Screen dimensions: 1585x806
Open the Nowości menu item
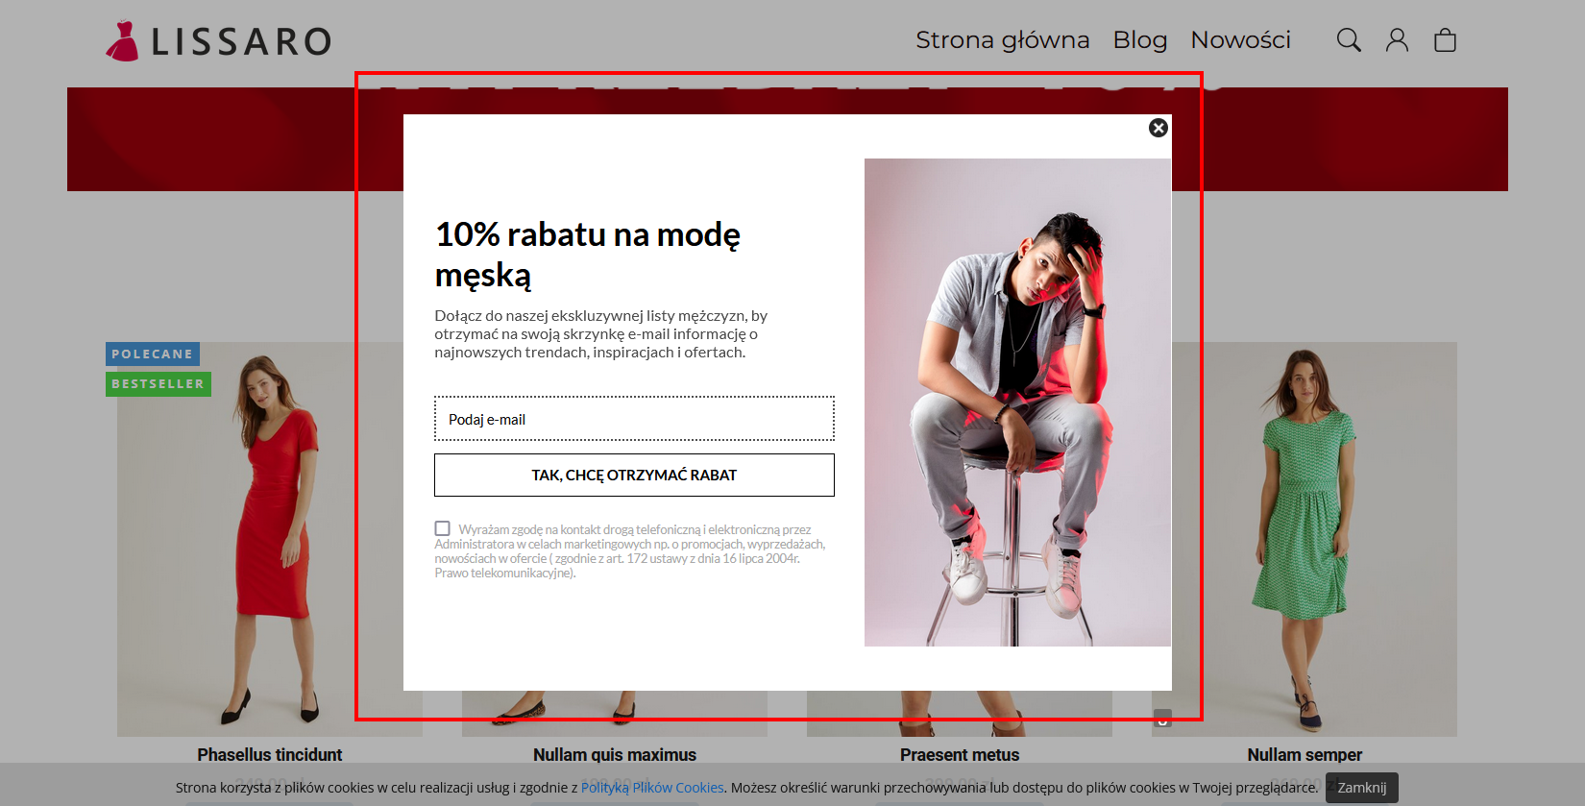1240,40
